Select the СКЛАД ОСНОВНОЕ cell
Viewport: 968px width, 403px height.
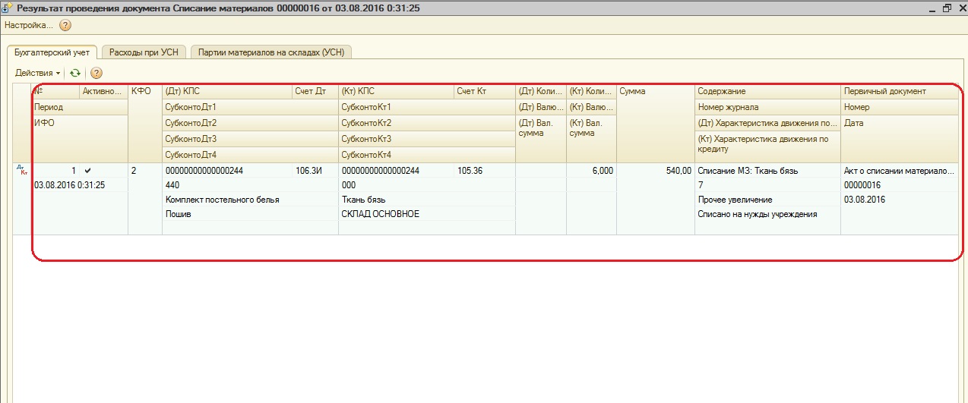[x=426, y=214]
